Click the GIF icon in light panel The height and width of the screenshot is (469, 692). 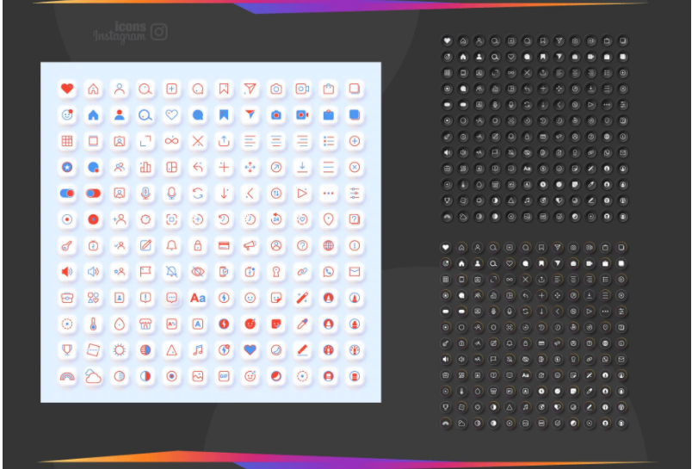pyautogui.click(x=224, y=376)
